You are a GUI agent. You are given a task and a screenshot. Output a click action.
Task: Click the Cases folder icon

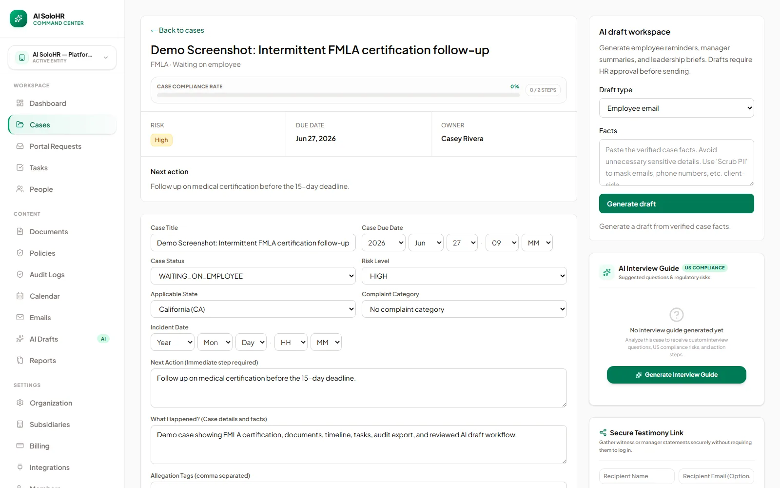click(x=20, y=124)
